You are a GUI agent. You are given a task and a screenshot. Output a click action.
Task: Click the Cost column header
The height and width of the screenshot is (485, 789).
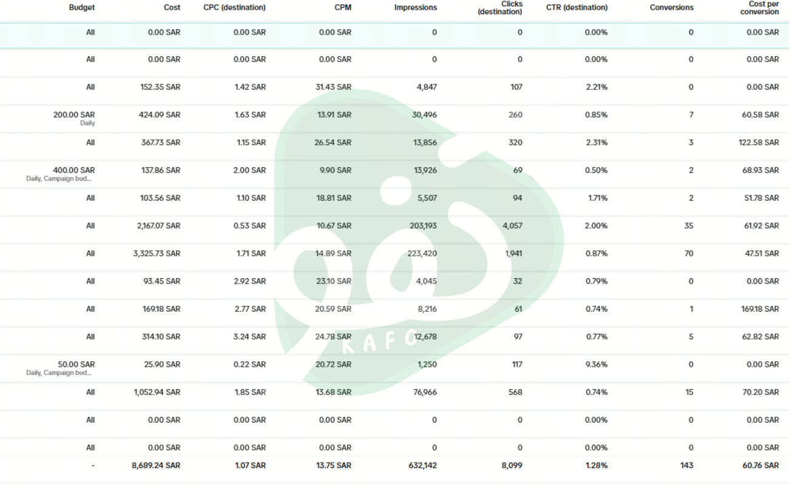click(x=172, y=8)
